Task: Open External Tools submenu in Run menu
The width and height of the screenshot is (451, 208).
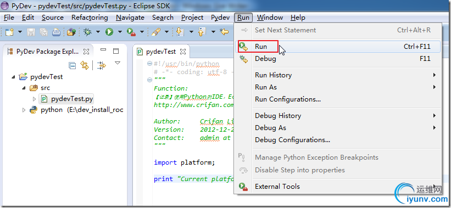Action: point(338,187)
